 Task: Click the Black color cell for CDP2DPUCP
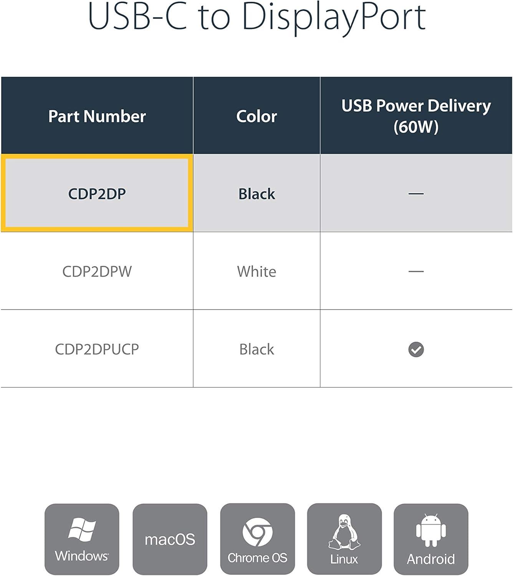256,349
